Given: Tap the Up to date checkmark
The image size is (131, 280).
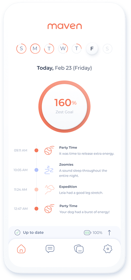Looking at the screenshot, I should pyautogui.click(x=18, y=233).
